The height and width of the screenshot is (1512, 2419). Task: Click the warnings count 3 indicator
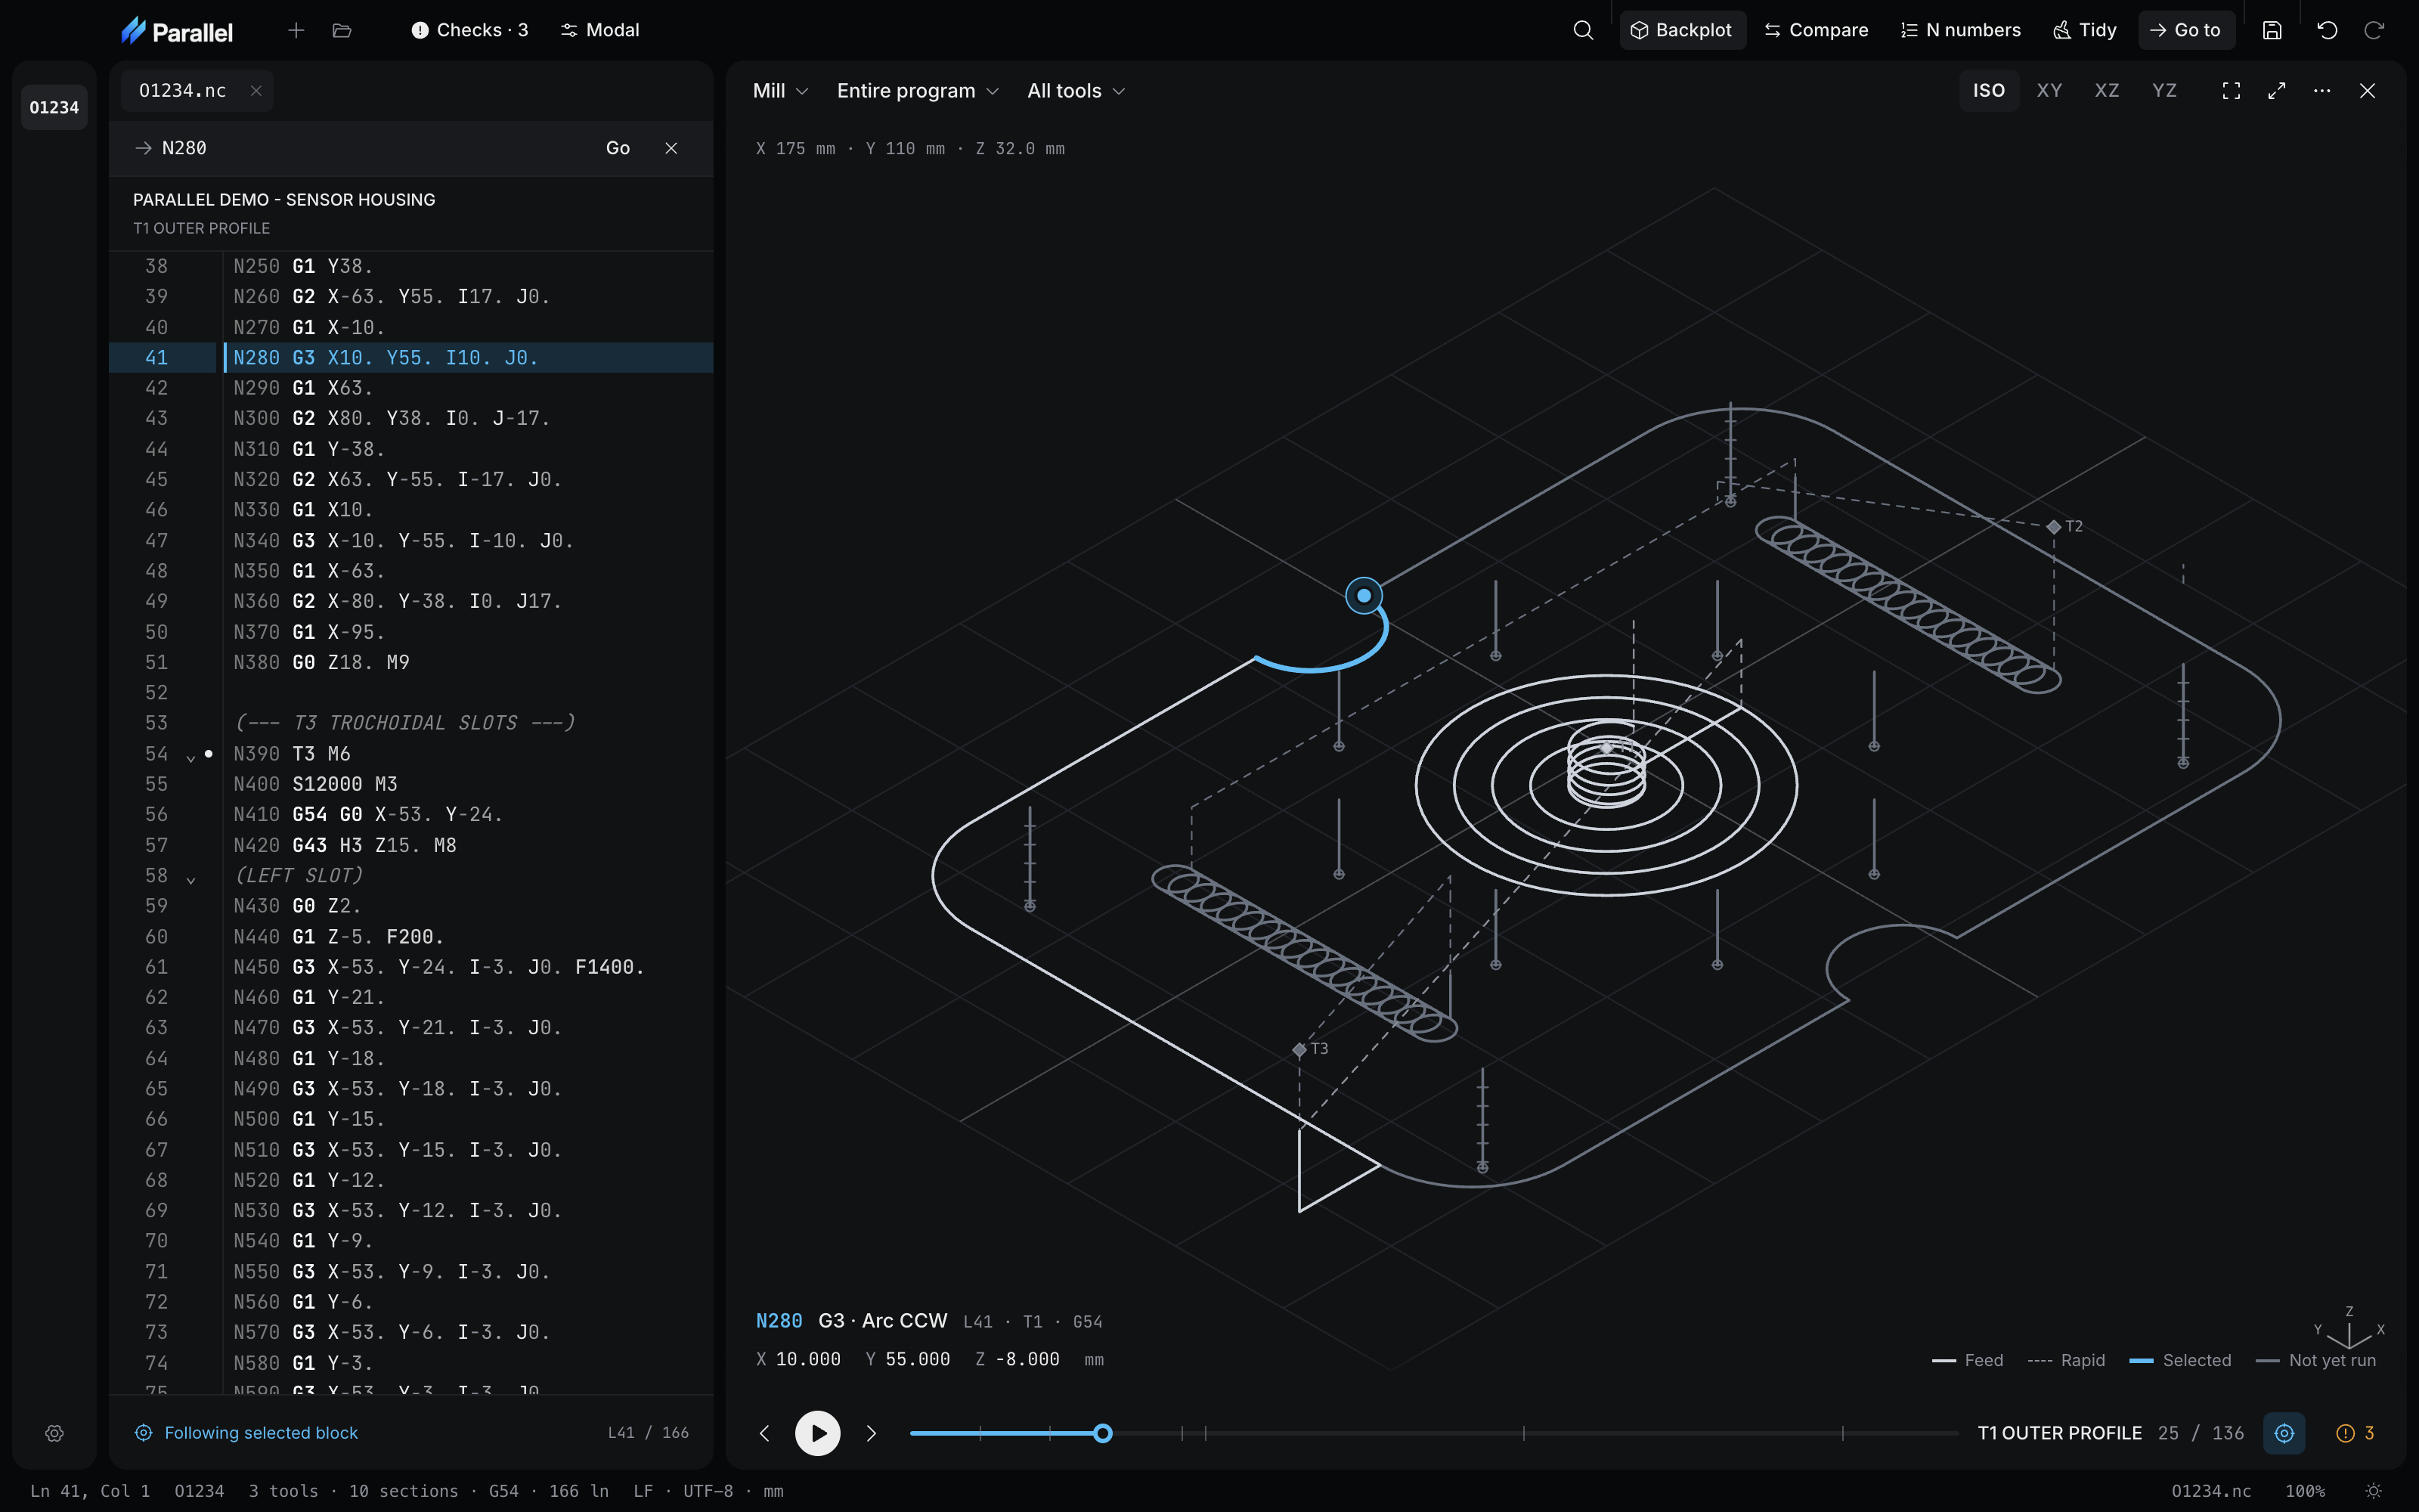click(2355, 1433)
